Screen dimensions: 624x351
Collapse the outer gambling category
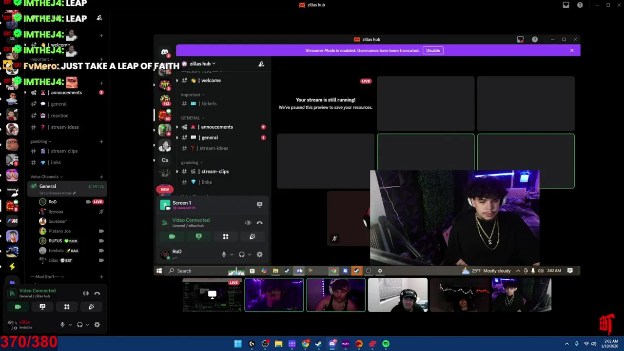40,142
